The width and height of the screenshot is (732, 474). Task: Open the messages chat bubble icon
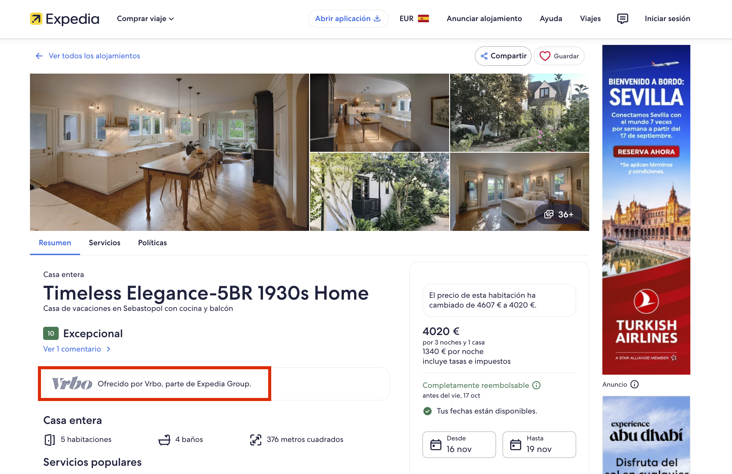[622, 19]
